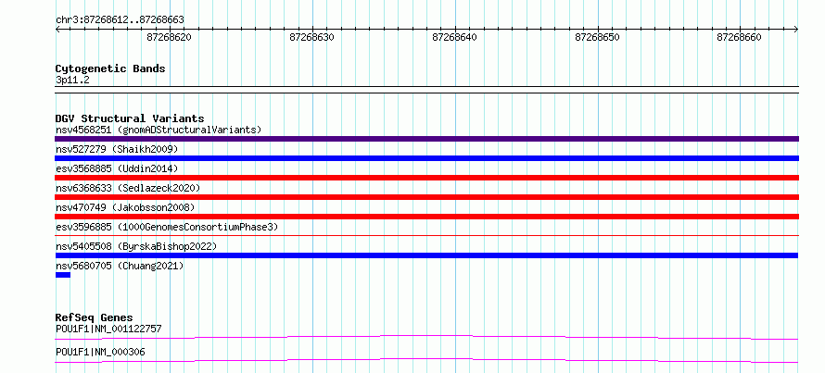Open the DGV Structural Variants track title
Image resolution: width=825 pixels, height=373 pixels.
pyautogui.click(x=130, y=118)
